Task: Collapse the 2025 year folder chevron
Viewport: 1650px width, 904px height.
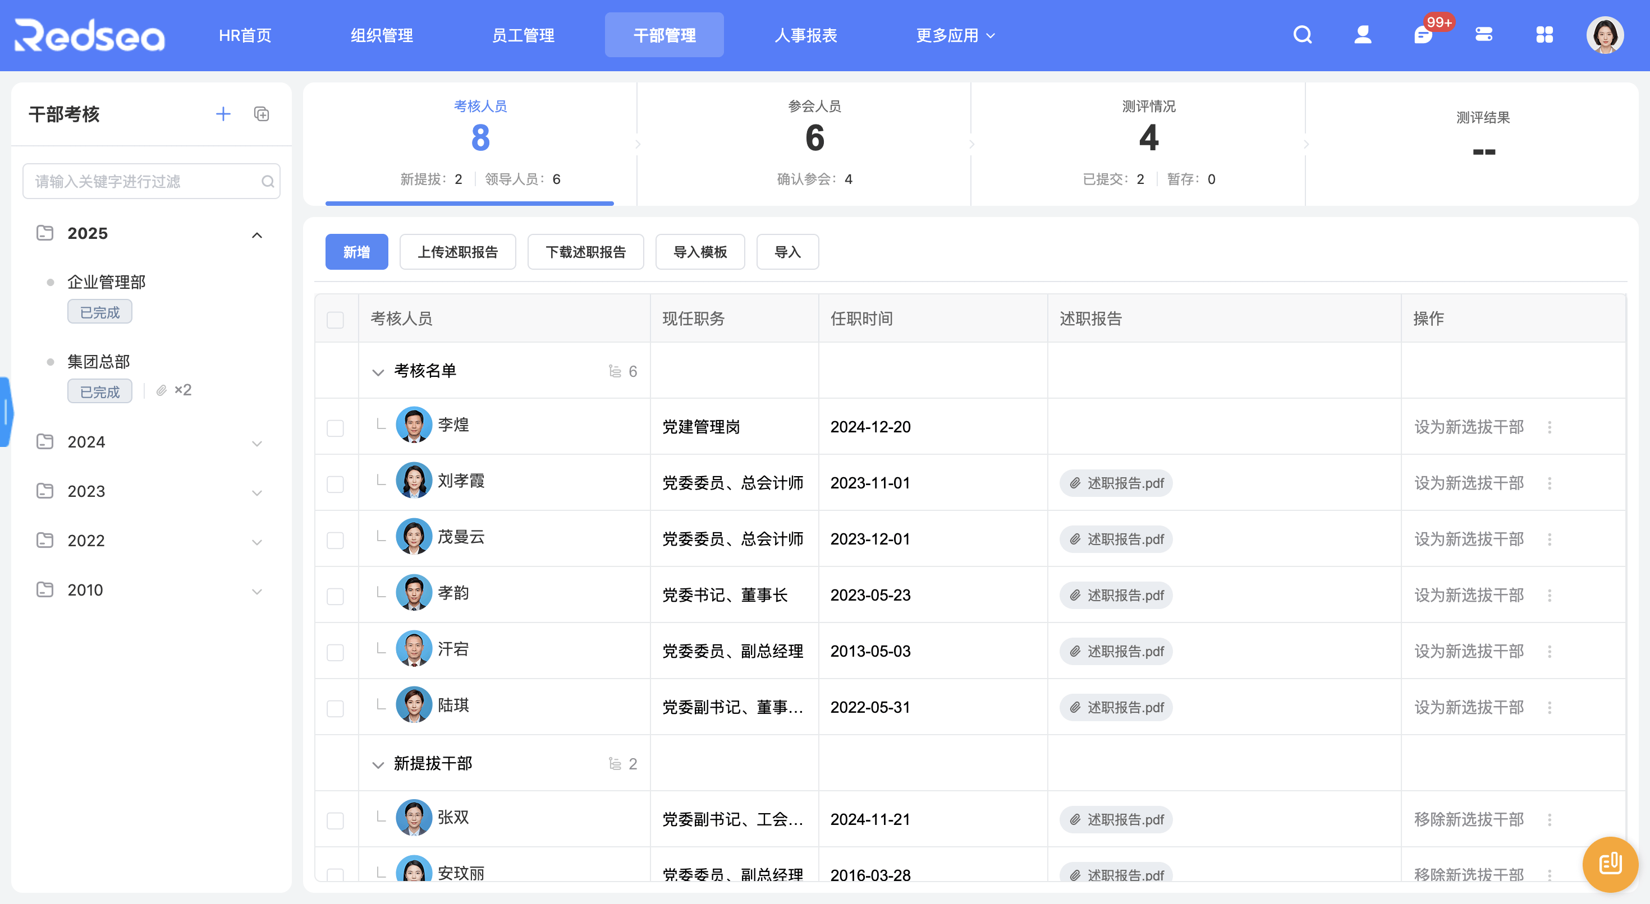Action: 257,235
